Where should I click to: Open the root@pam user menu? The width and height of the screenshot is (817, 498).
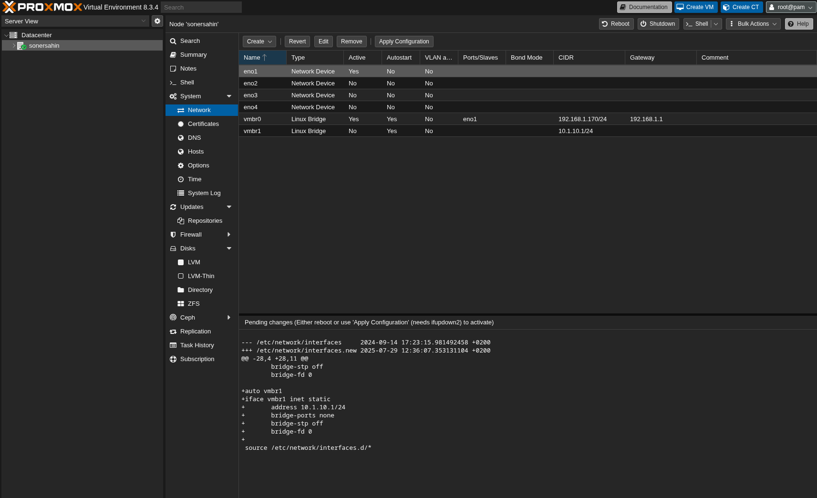[x=790, y=7]
